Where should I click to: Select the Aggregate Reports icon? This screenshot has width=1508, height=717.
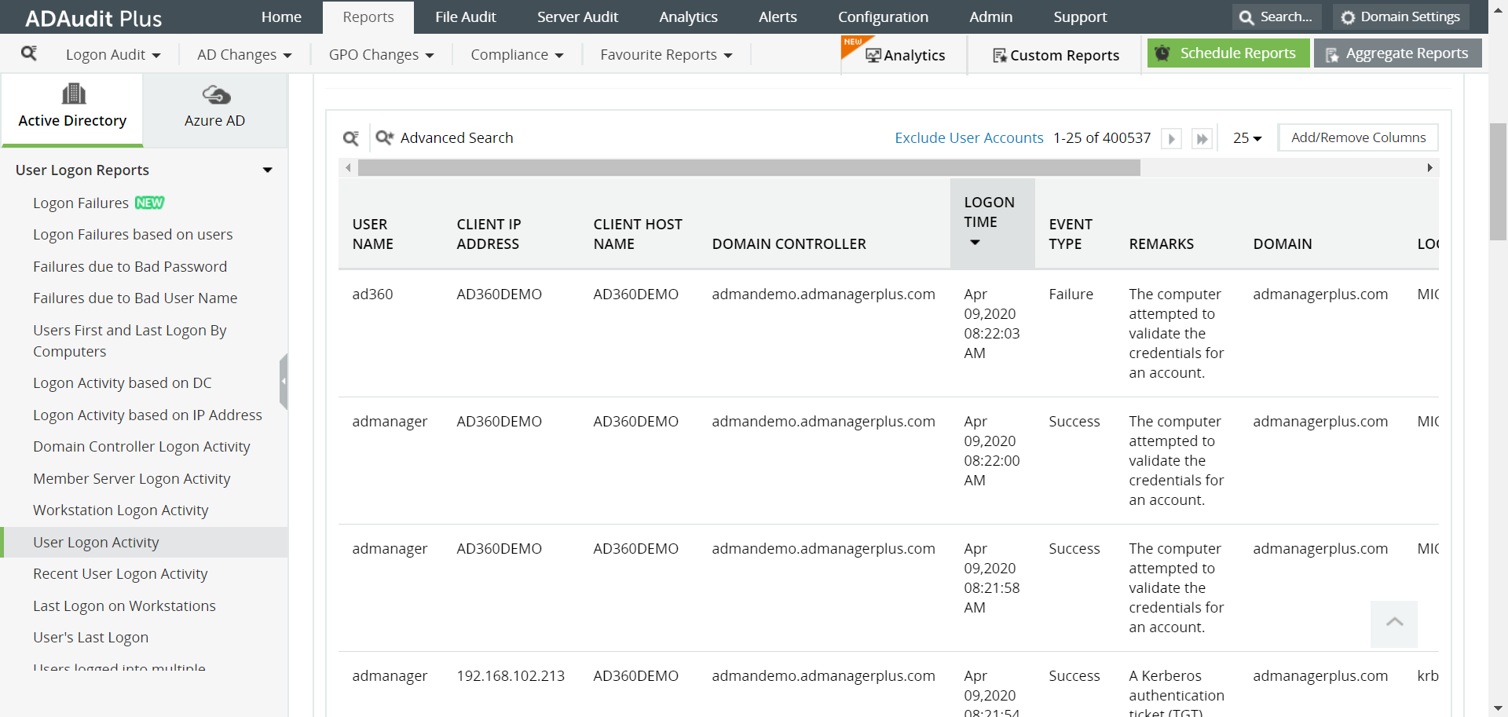pos(1331,54)
